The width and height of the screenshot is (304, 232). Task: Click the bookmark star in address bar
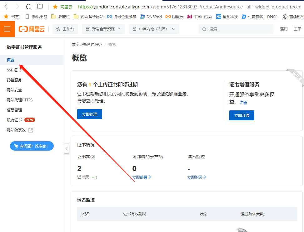pos(55,7)
